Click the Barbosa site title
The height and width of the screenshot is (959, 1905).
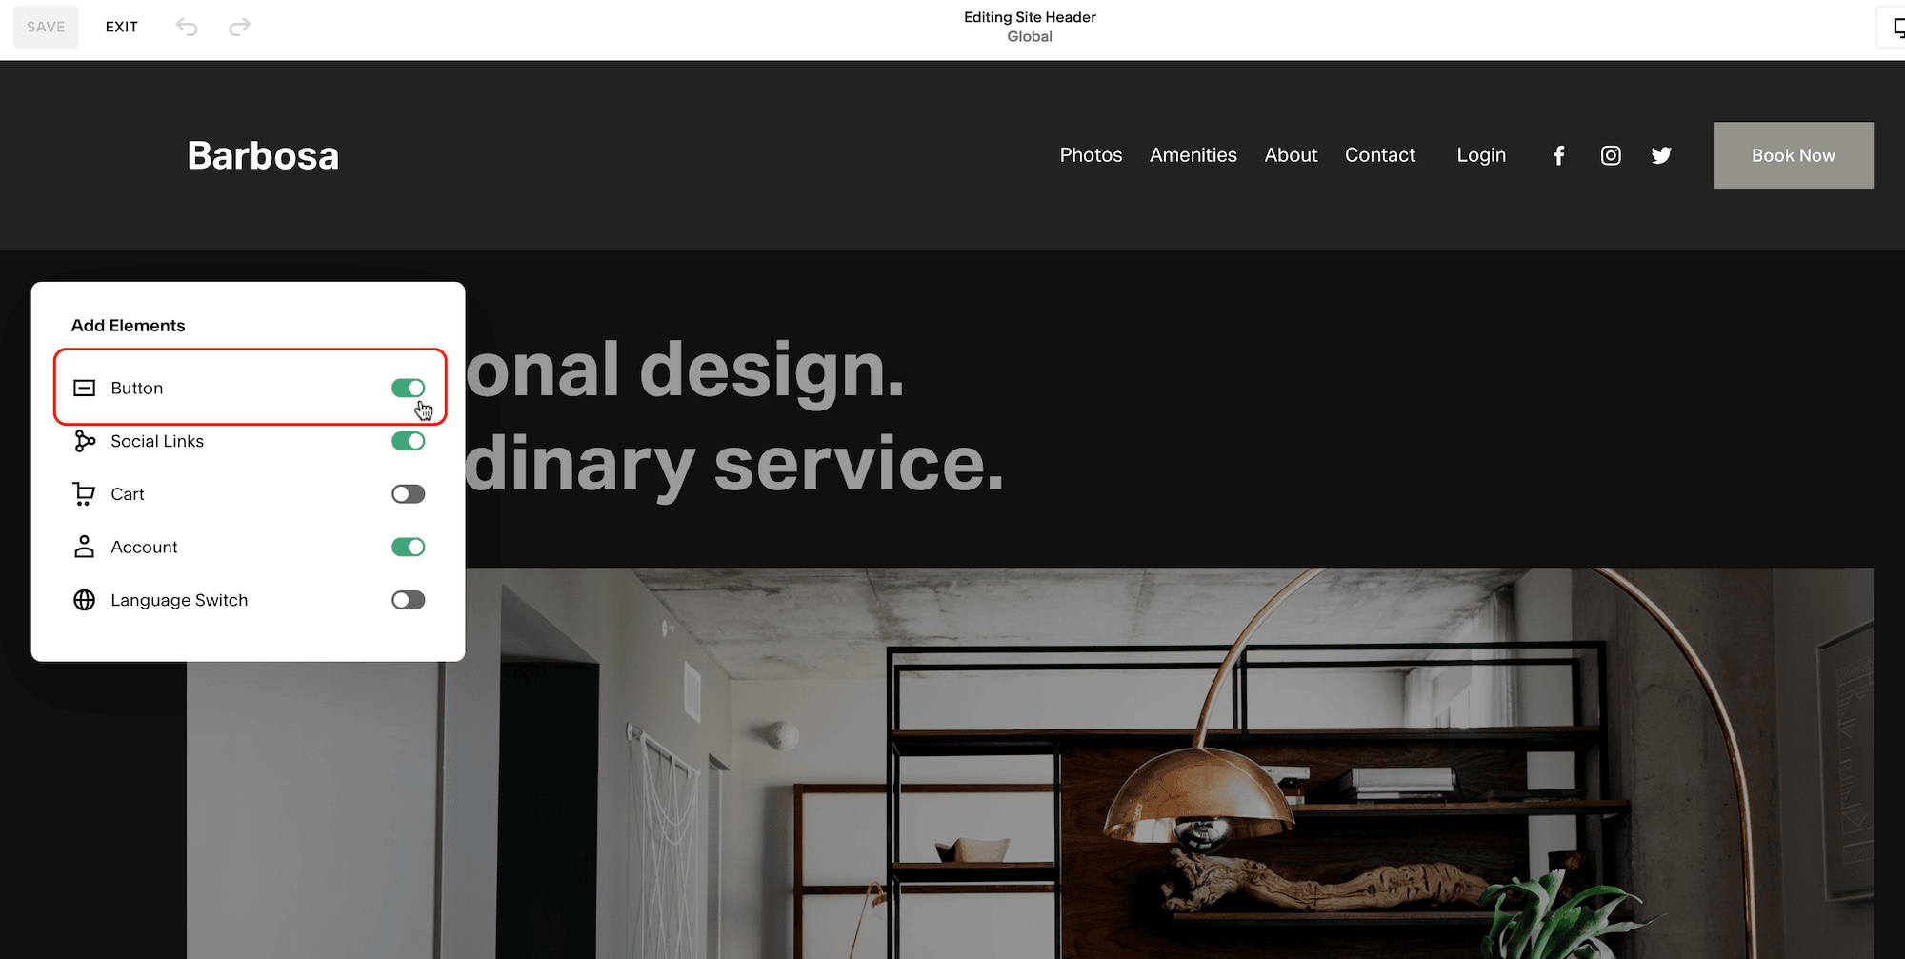263,155
